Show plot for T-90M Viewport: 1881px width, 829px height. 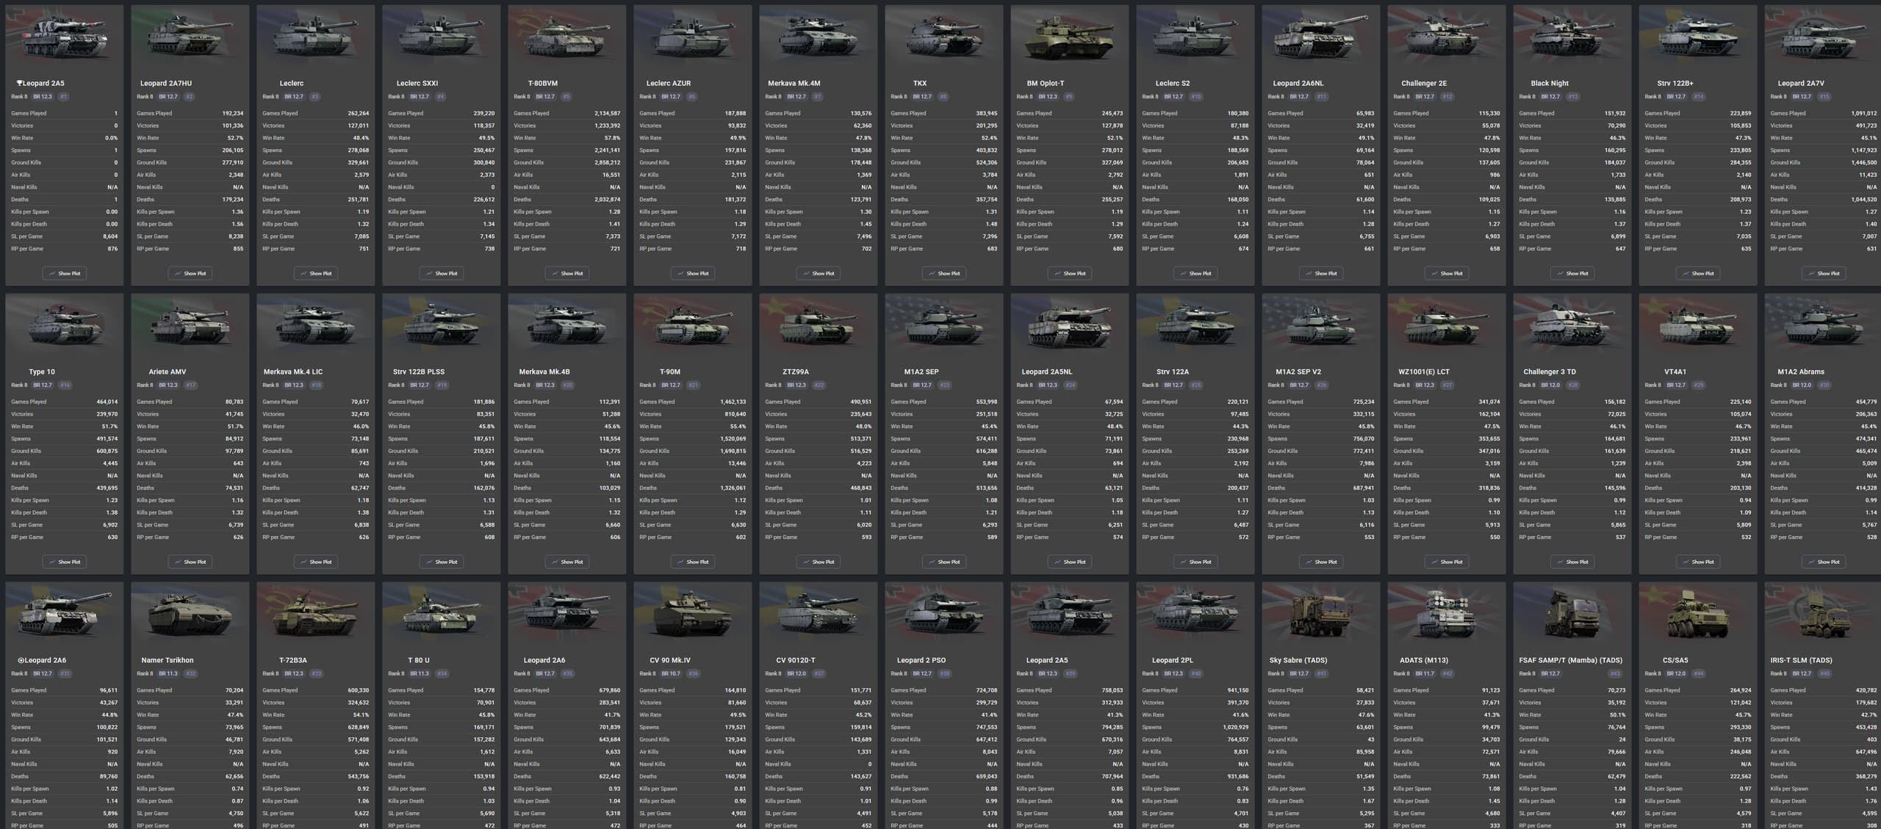692,562
